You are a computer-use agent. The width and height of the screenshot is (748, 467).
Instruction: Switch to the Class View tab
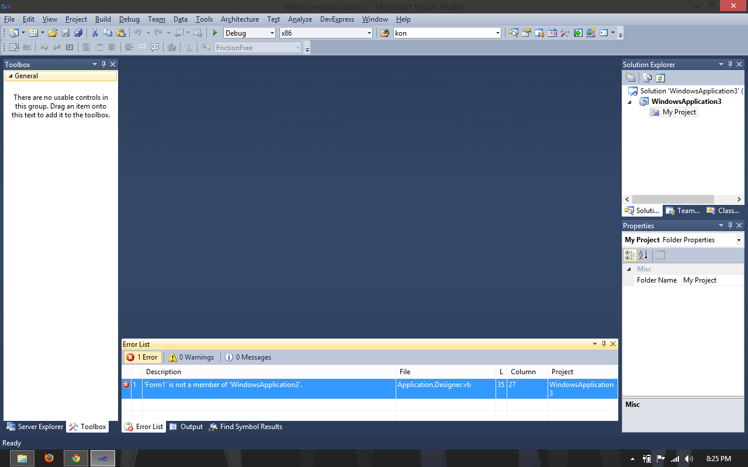723,211
